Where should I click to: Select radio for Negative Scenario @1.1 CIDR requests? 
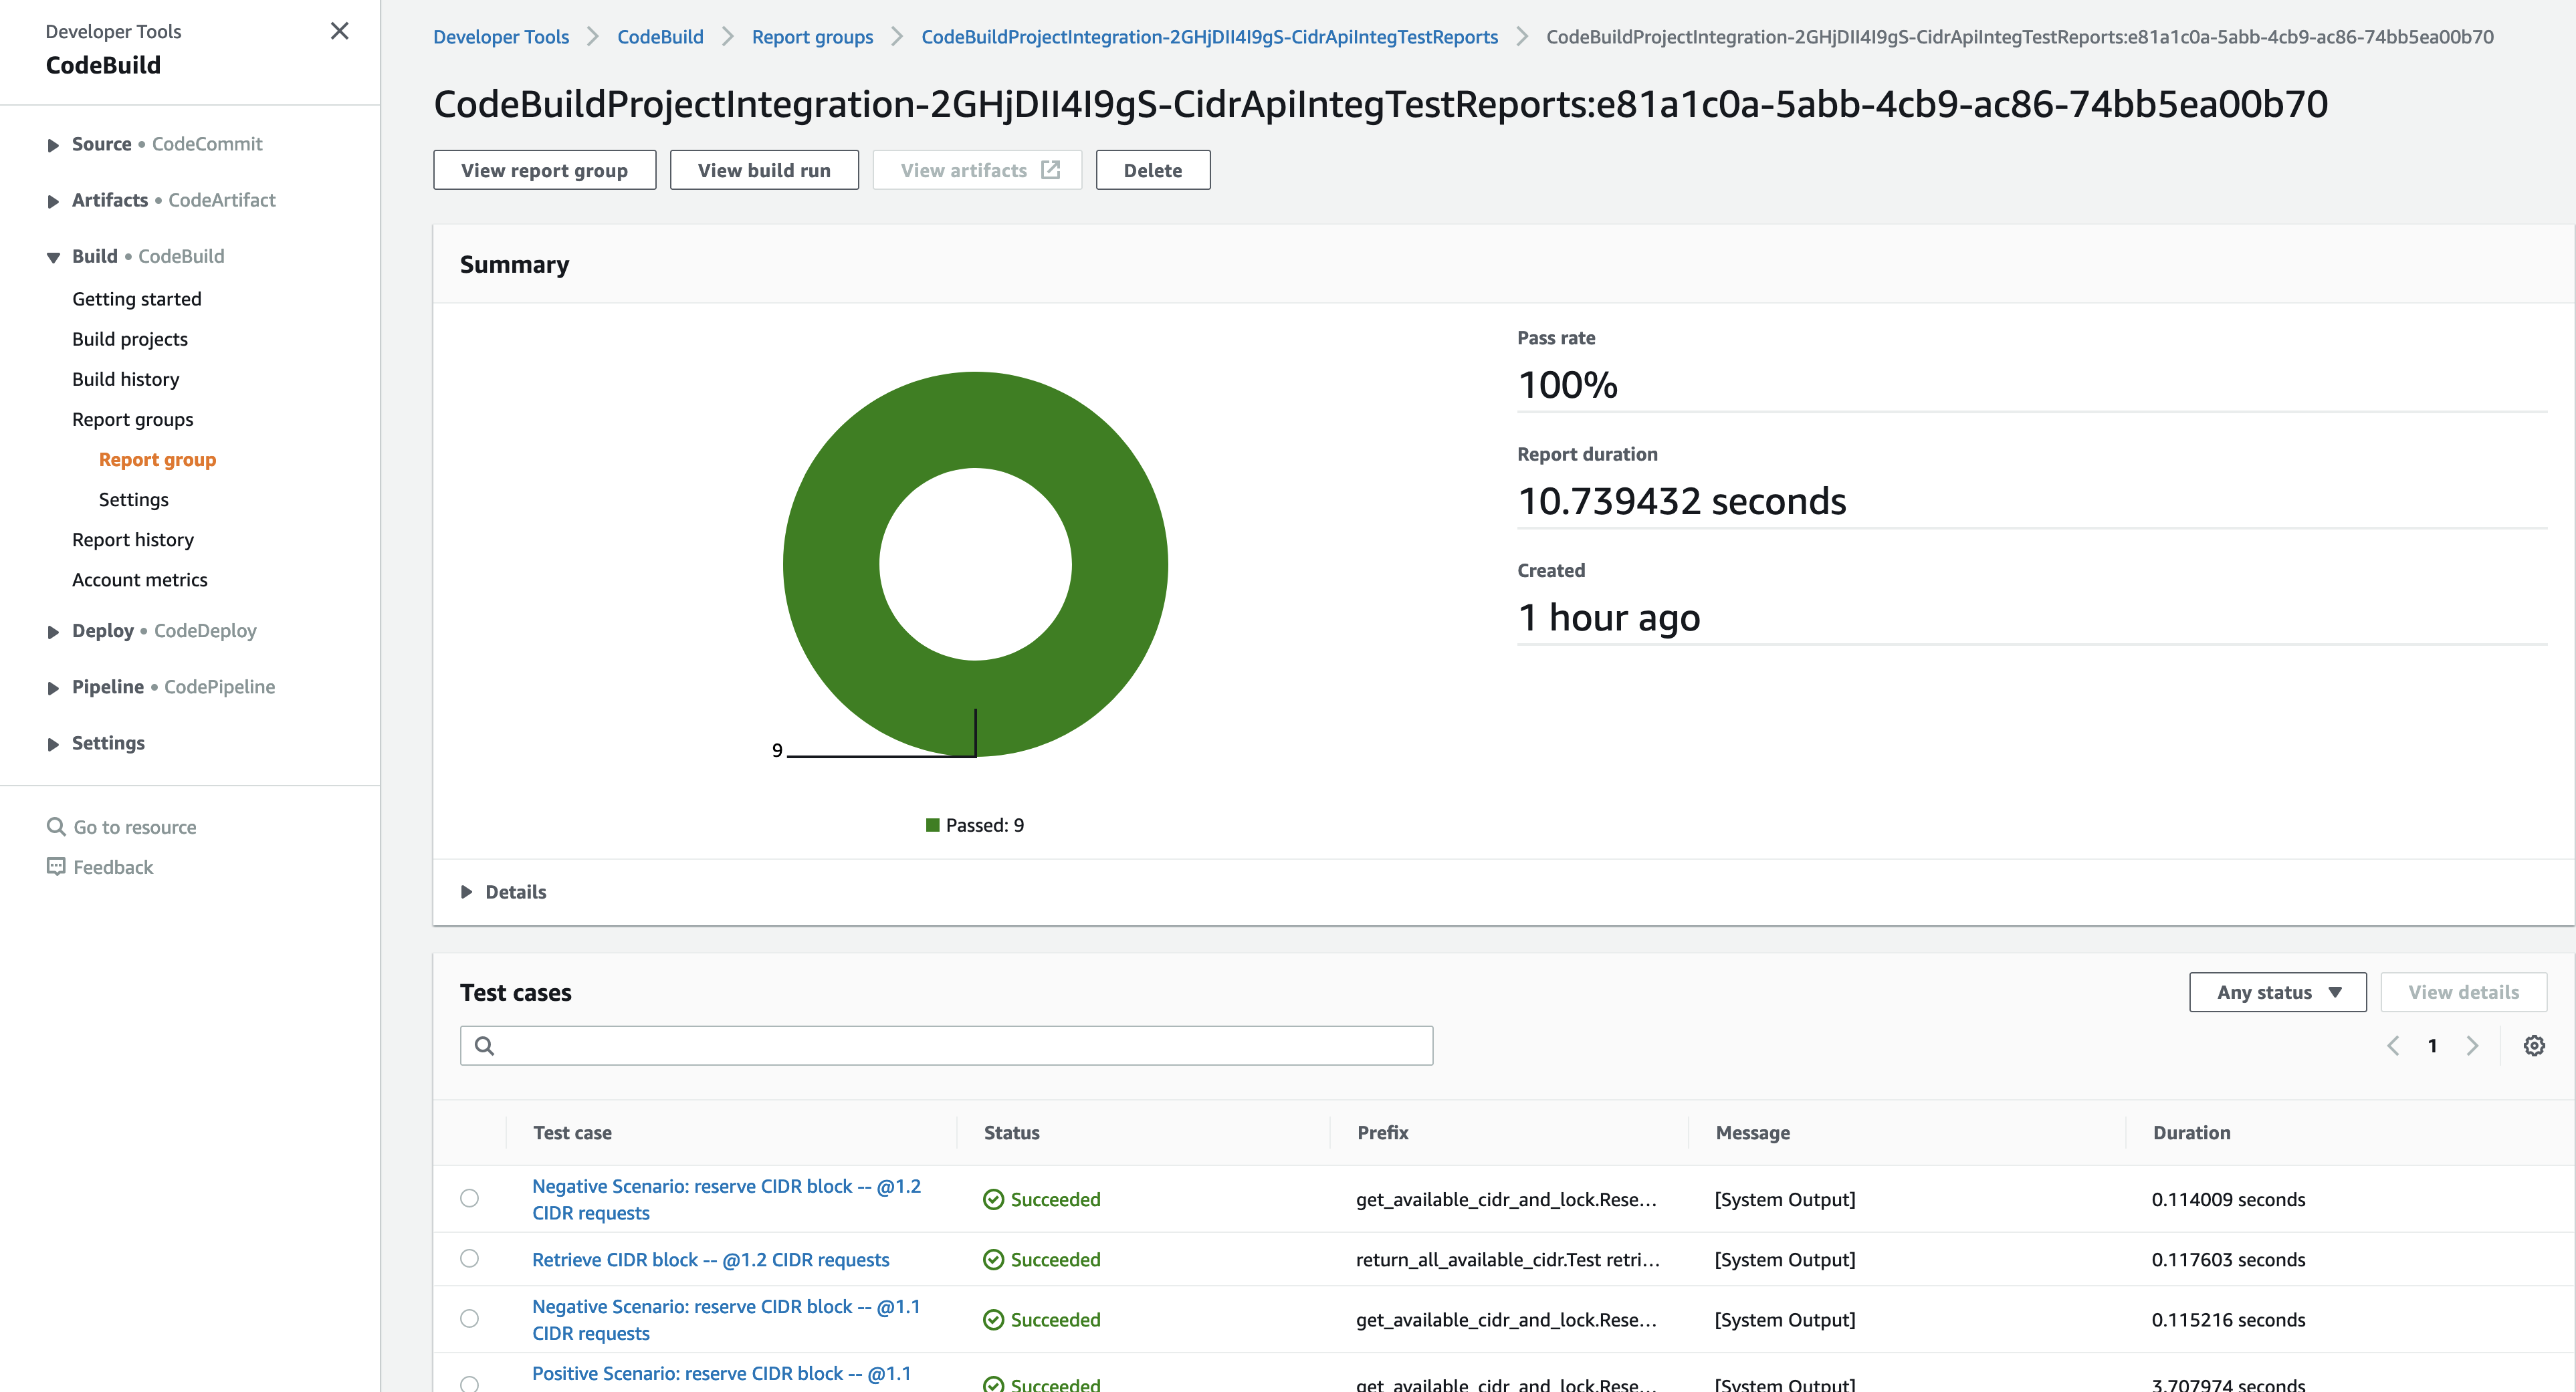469,1319
